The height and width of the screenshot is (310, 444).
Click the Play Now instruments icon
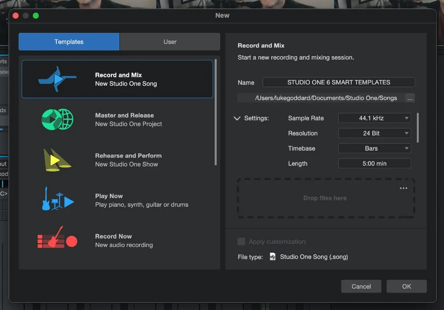[58, 199]
